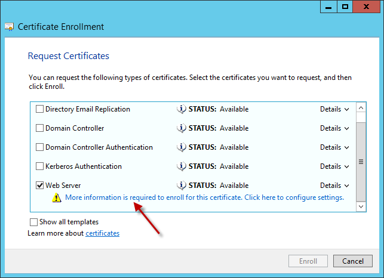The height and width of the screenshot is (278, 384).
Task: Click the Kerberos Authentication status info icon
Action: [x=182, y=166]
